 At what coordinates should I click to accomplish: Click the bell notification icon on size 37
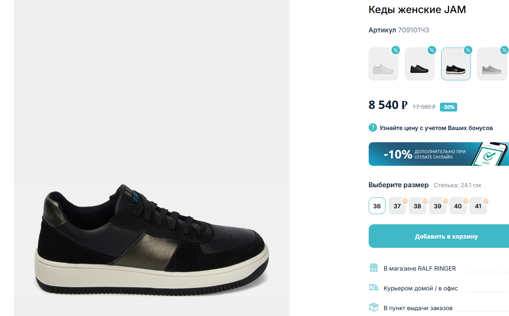click(405, 201)
